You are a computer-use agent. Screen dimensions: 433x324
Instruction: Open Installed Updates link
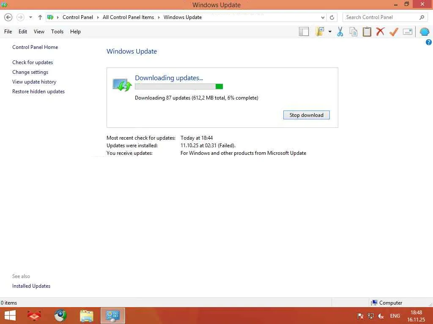31,286
